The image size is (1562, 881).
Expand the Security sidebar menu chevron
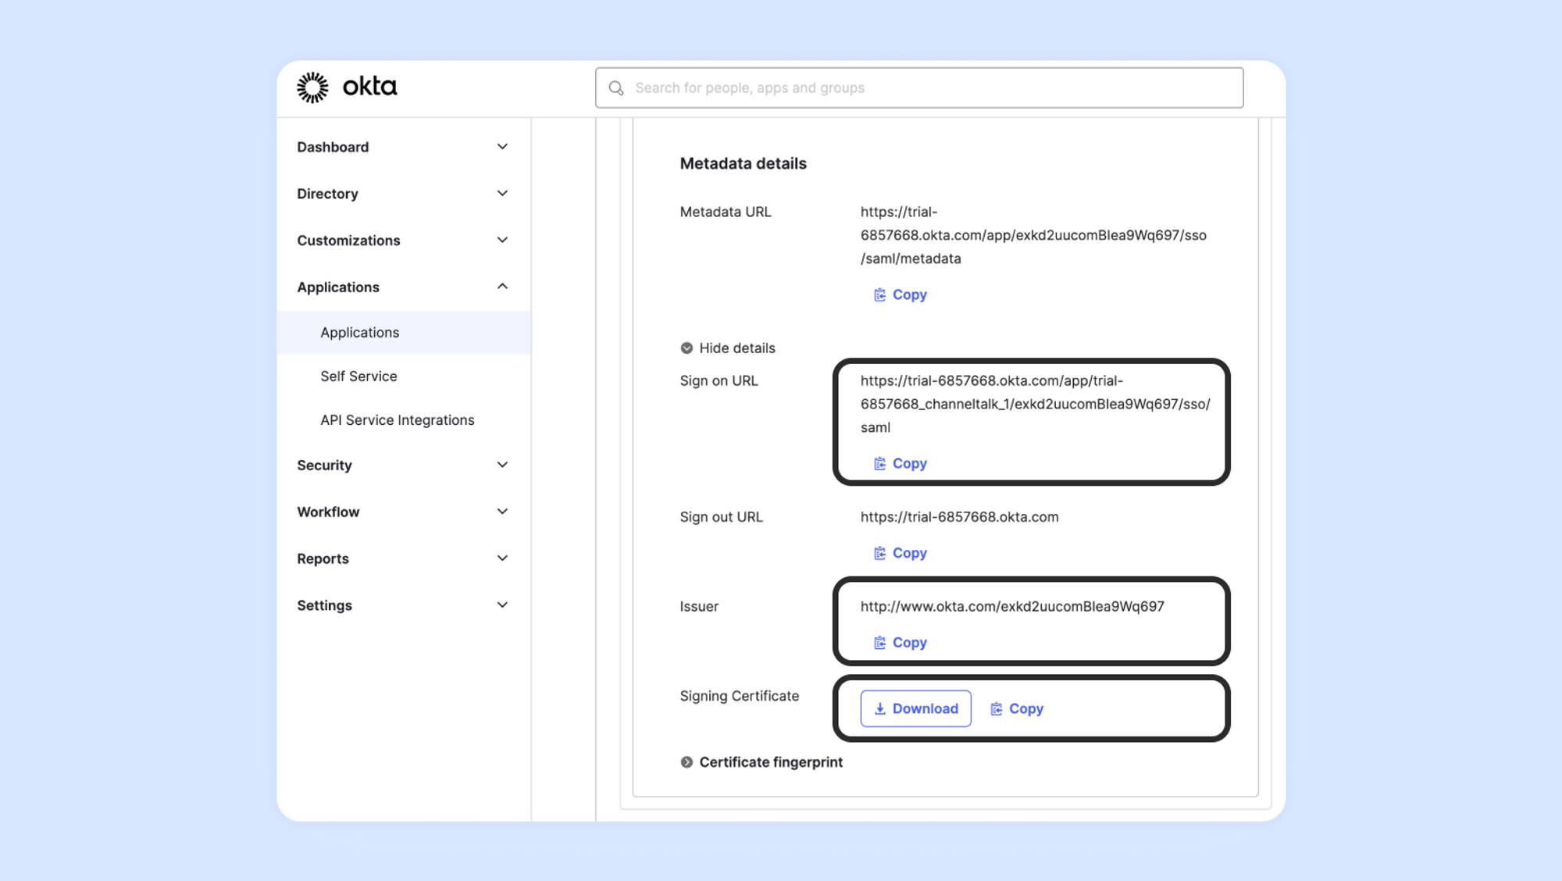tap(502, 465)
